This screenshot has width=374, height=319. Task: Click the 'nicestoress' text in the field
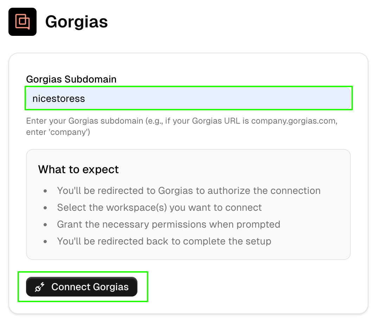tap(59, 98)
